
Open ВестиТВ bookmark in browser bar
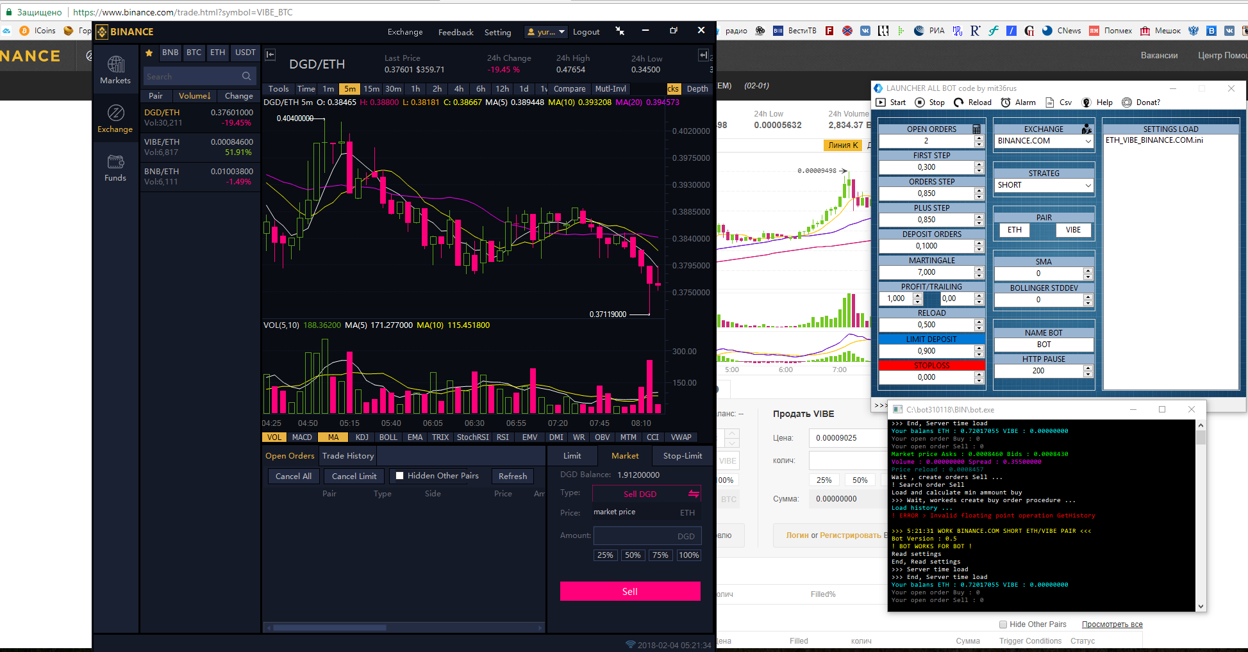pyautogui.click(x=795, y=31)
